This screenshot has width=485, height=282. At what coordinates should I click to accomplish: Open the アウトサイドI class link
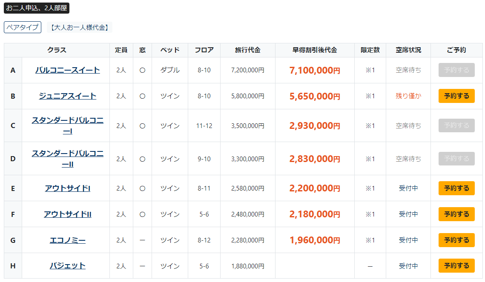click(67, 188)
